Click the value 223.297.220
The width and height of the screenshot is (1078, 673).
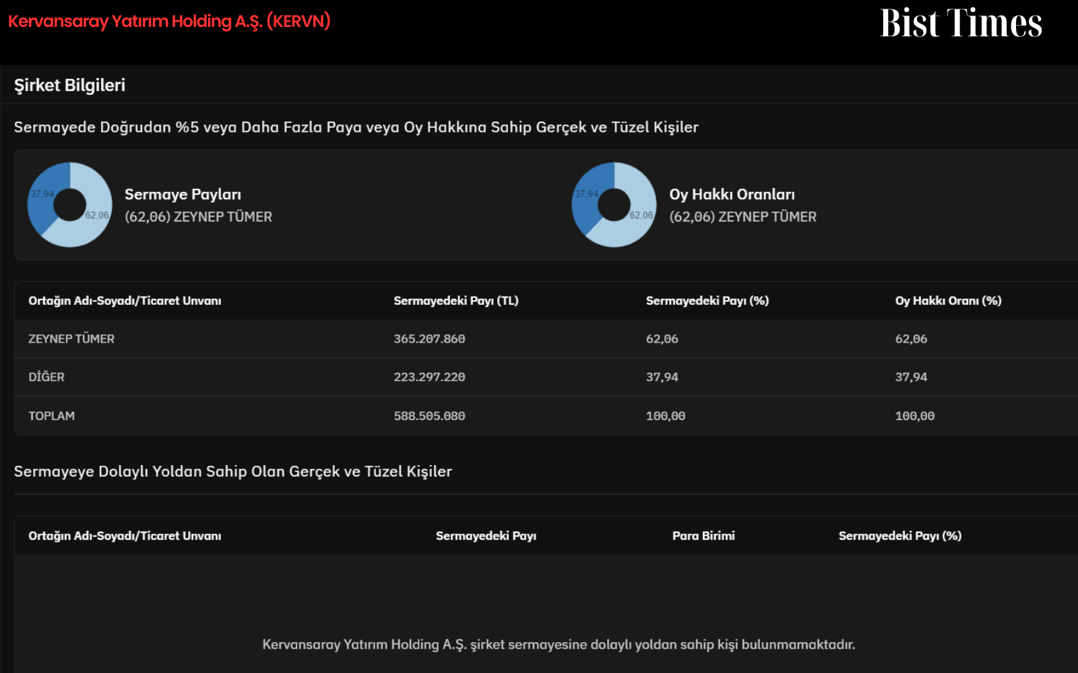429,378
